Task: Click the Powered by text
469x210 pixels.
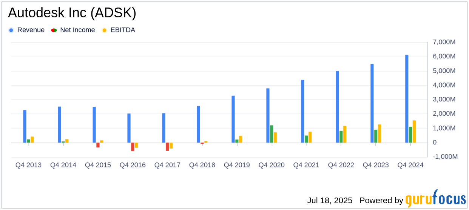Action: pos(381,201)
